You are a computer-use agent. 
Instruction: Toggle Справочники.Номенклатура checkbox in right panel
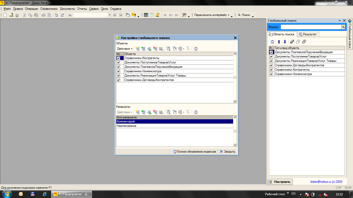click(271, 74)
